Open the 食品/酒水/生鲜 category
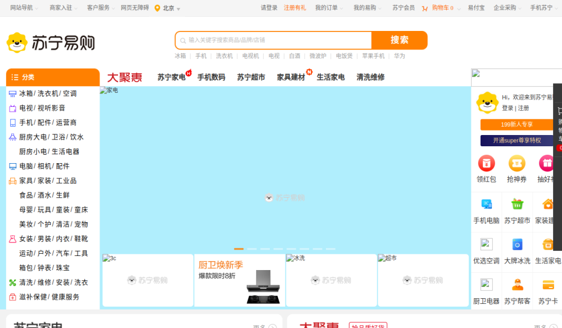 (x=44, y=195)
